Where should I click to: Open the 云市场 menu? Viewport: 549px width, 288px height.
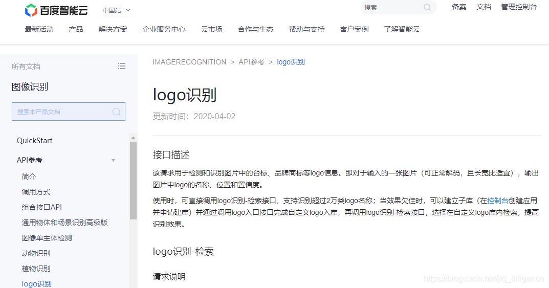[211, 29]
